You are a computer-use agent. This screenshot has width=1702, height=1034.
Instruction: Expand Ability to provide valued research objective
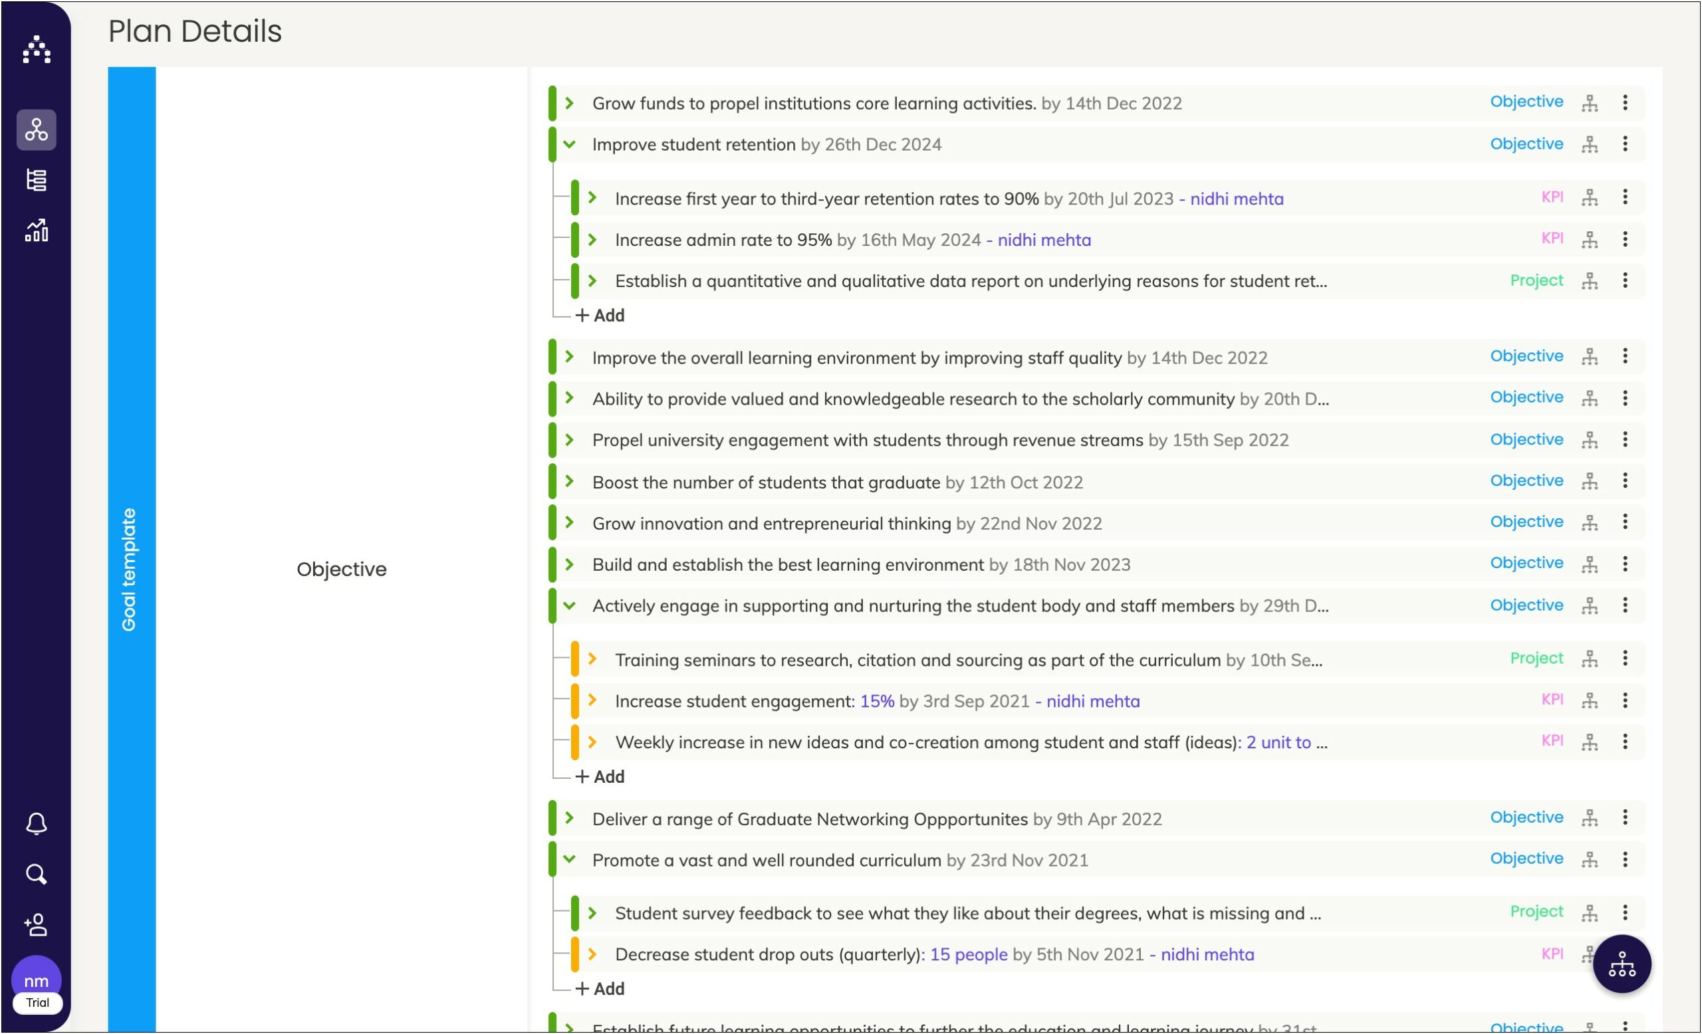click(570, 397)
